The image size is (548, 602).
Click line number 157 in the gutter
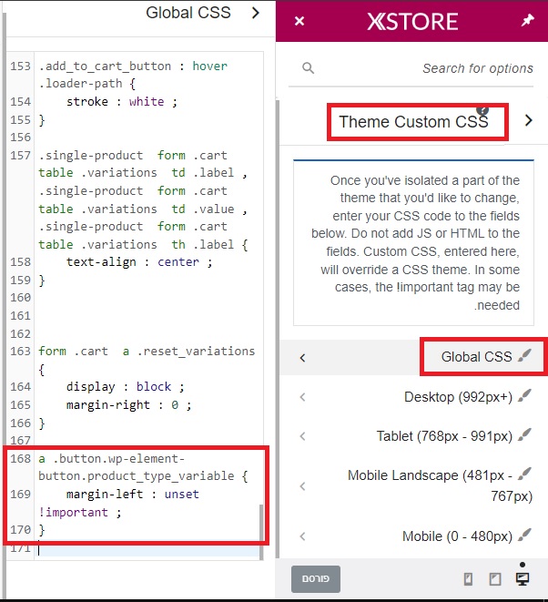click(20, 156)
